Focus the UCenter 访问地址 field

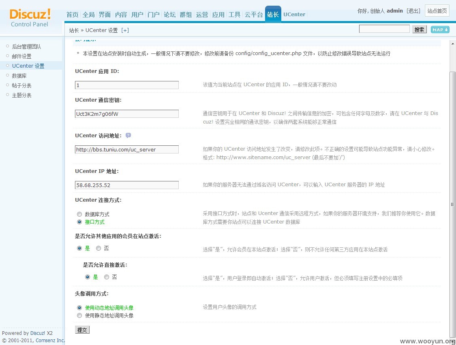(x=127, y=149)
